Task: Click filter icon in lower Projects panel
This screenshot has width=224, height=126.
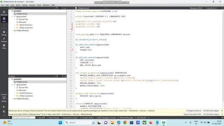Action: (x=57, y=76)
